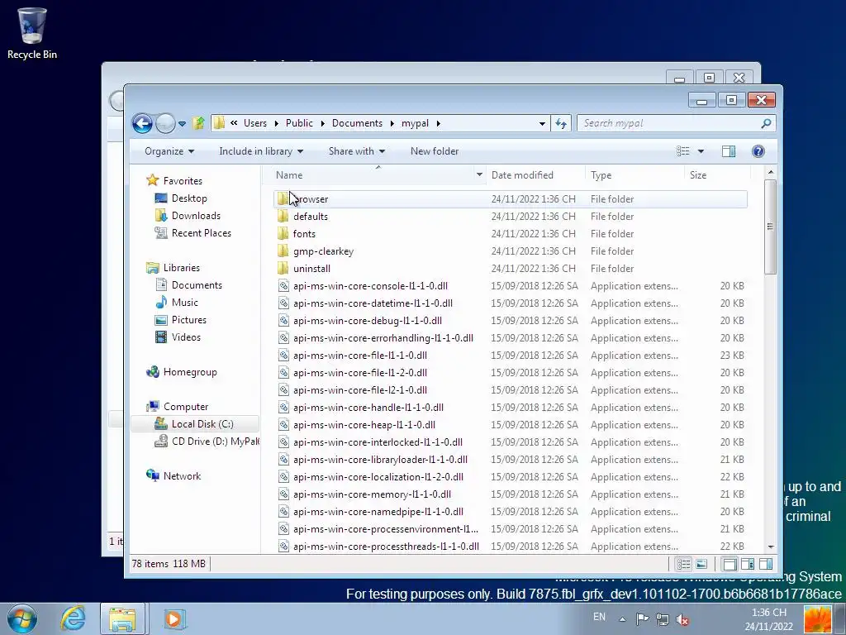Open the Start menu orb
Viewport: 846px width, 635px height.
click(22, 618)
